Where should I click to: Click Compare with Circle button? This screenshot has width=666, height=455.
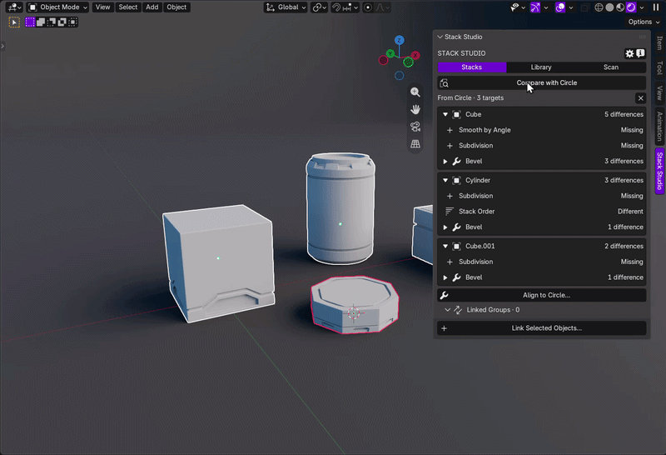(542, 83)
